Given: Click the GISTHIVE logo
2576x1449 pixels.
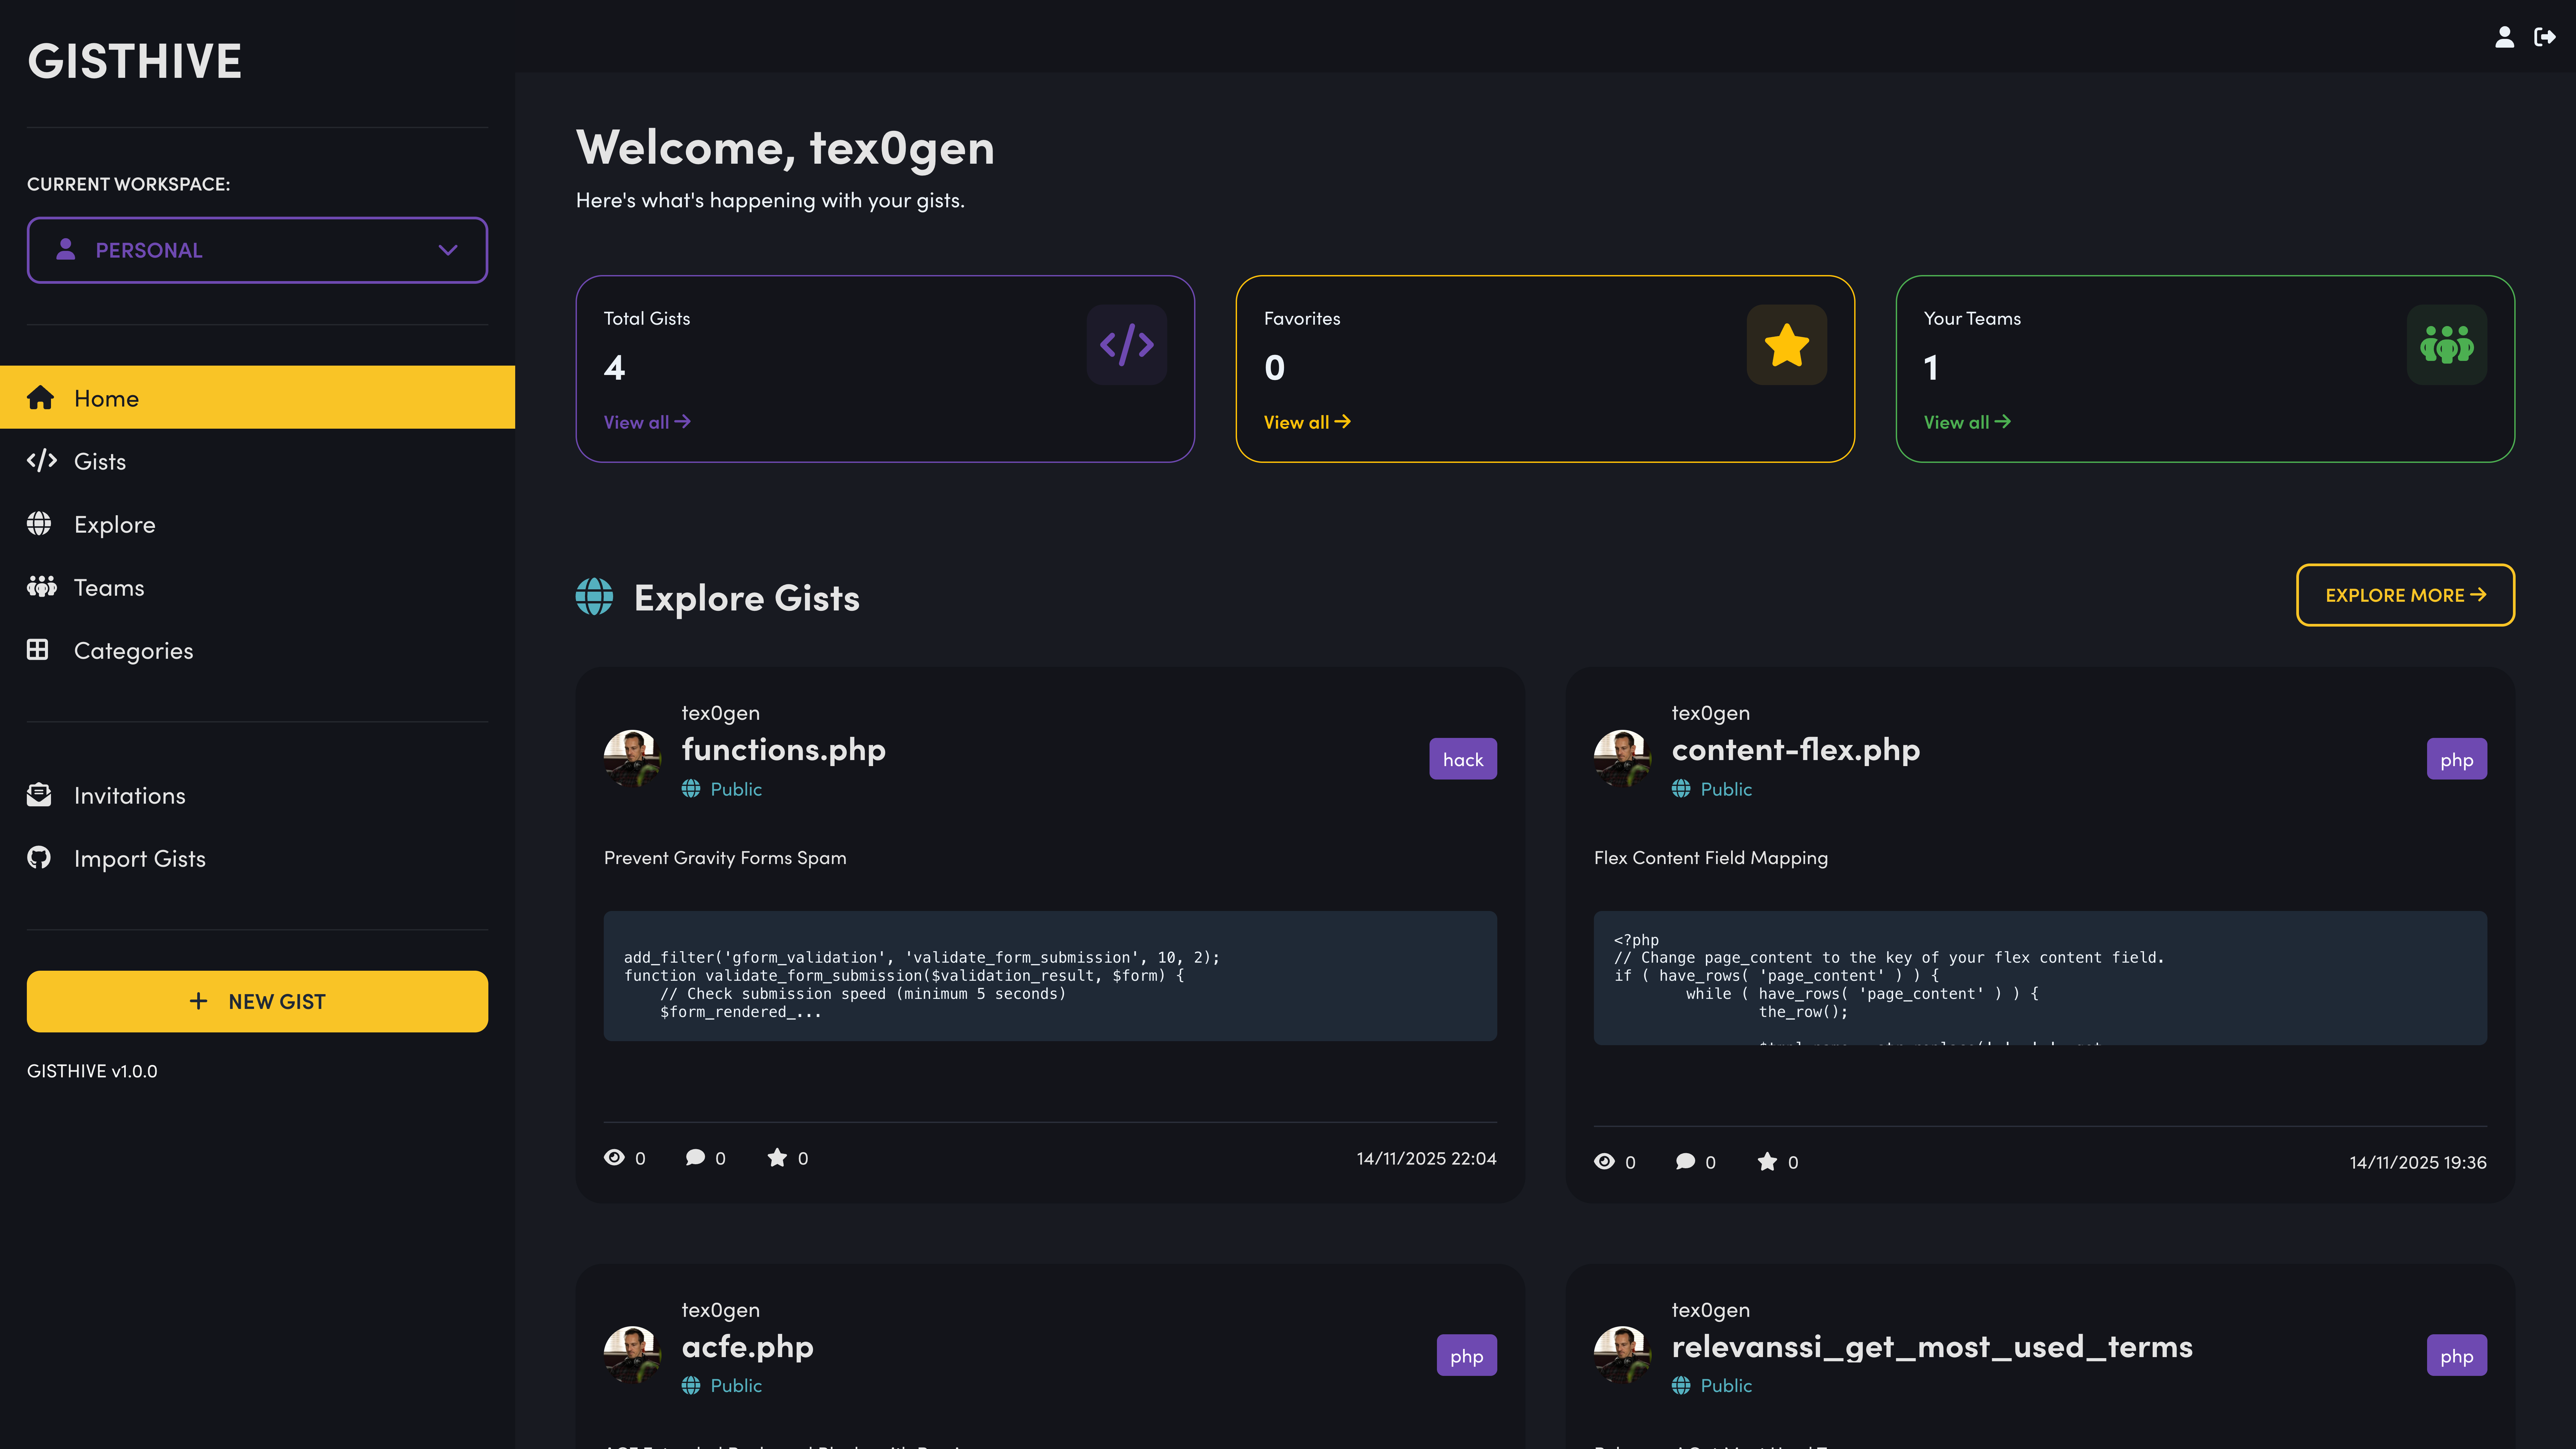Looking at the screenshot, I should [x=134, y=61].
